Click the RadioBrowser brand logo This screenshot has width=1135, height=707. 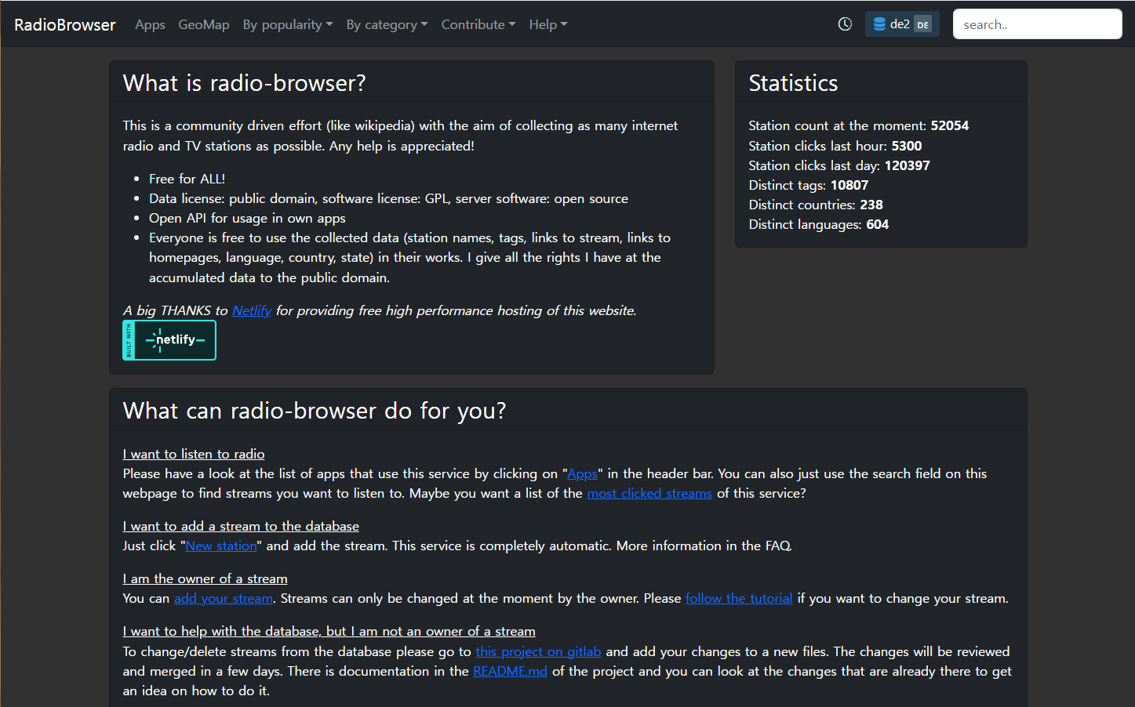[65, 25]
